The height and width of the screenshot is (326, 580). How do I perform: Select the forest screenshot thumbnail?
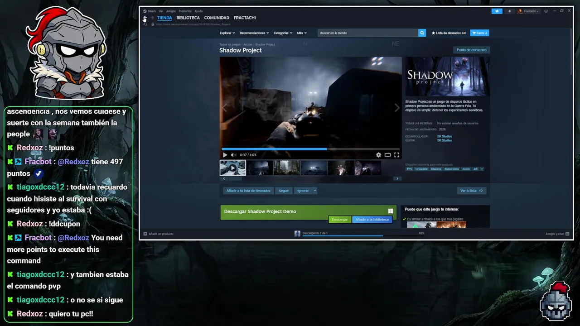tap(287, 168)
